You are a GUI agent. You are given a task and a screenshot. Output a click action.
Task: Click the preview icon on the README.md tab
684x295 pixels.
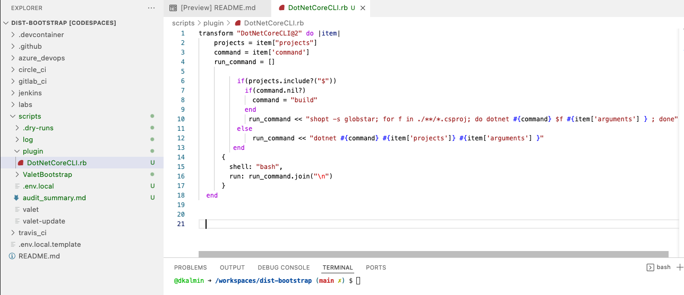173,8
